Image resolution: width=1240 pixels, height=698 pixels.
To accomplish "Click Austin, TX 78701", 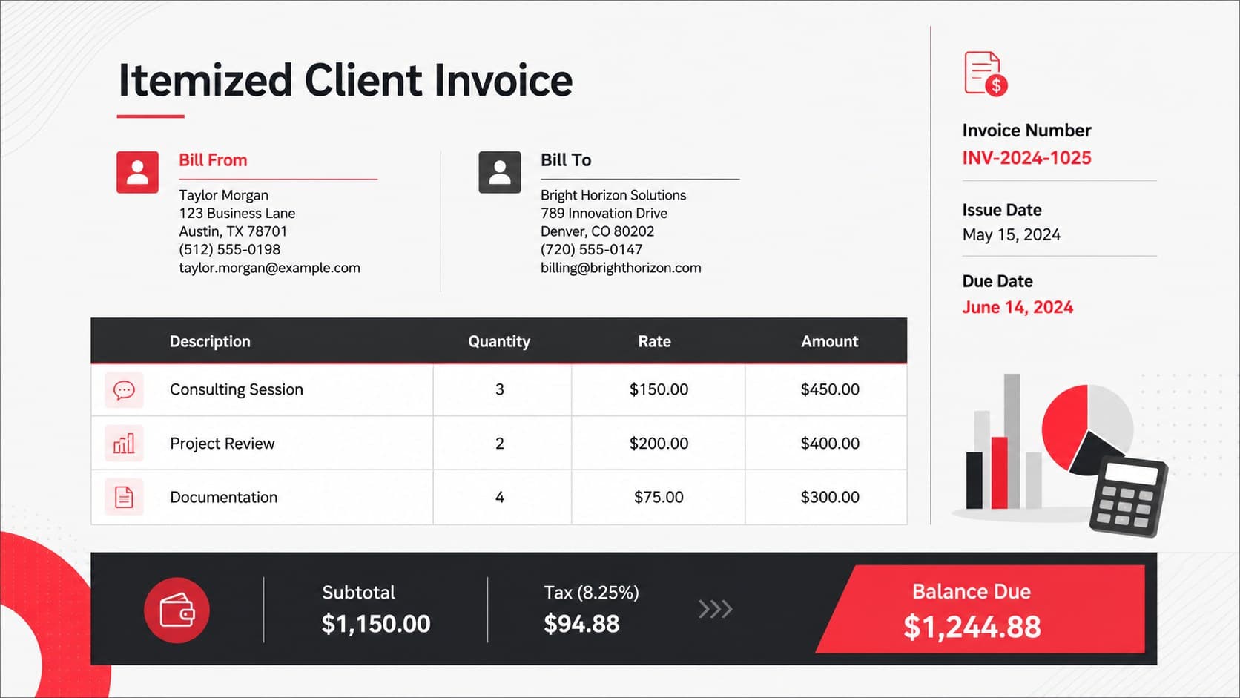I will (x=233, y=231).
